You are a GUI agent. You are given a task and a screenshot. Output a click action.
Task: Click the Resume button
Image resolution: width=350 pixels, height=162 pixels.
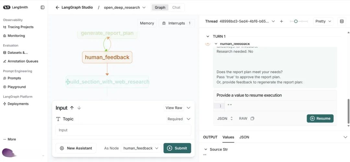[x=320, y=119]
